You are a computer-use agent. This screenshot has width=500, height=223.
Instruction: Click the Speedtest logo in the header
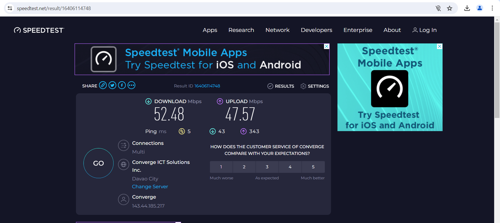coord(39,30)
